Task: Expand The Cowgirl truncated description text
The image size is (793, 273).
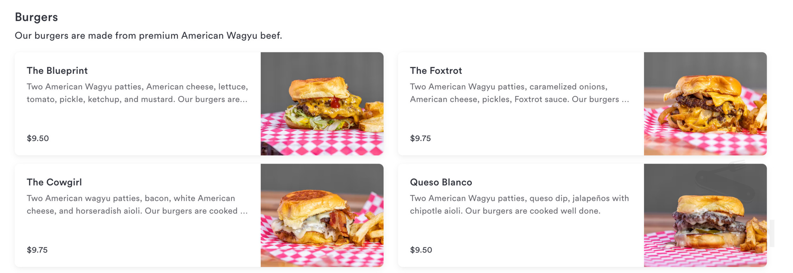Action: pos(136,206)
